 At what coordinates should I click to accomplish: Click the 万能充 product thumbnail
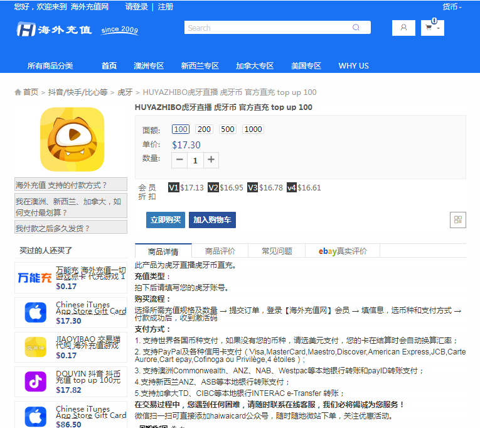(35, 277)
